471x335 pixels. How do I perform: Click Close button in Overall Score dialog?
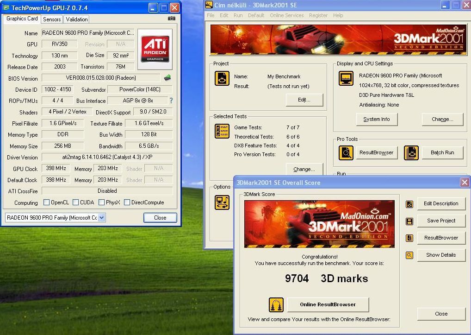click(441, 314)
